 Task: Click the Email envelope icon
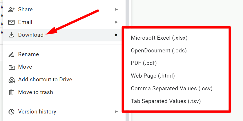pos(11,22)
